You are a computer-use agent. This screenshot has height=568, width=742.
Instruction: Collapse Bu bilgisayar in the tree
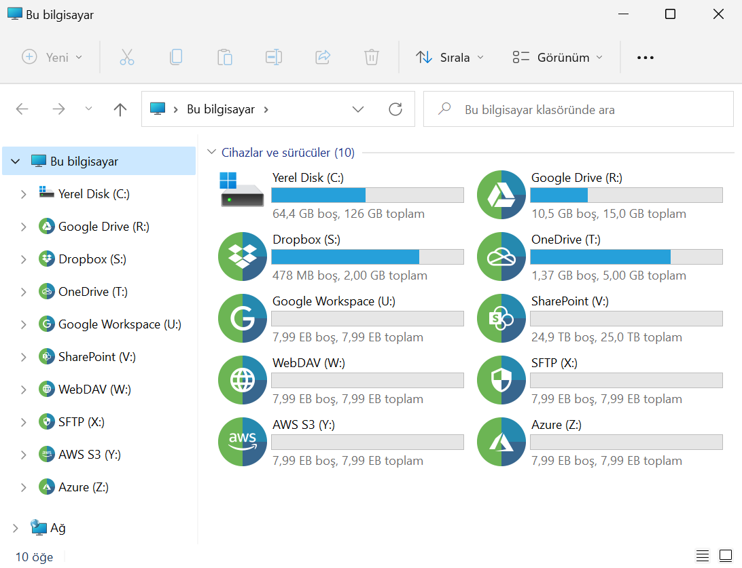[x=16, y=161]
